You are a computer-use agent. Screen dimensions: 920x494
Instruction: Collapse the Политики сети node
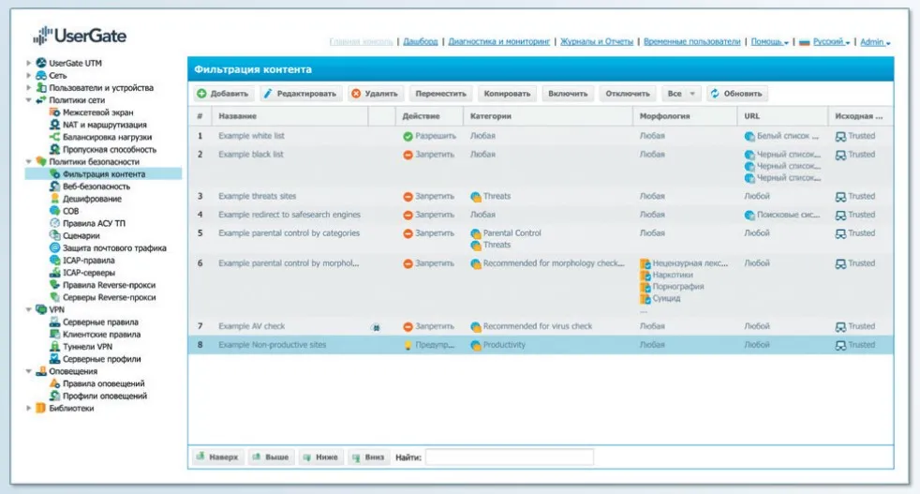[28, 100]
